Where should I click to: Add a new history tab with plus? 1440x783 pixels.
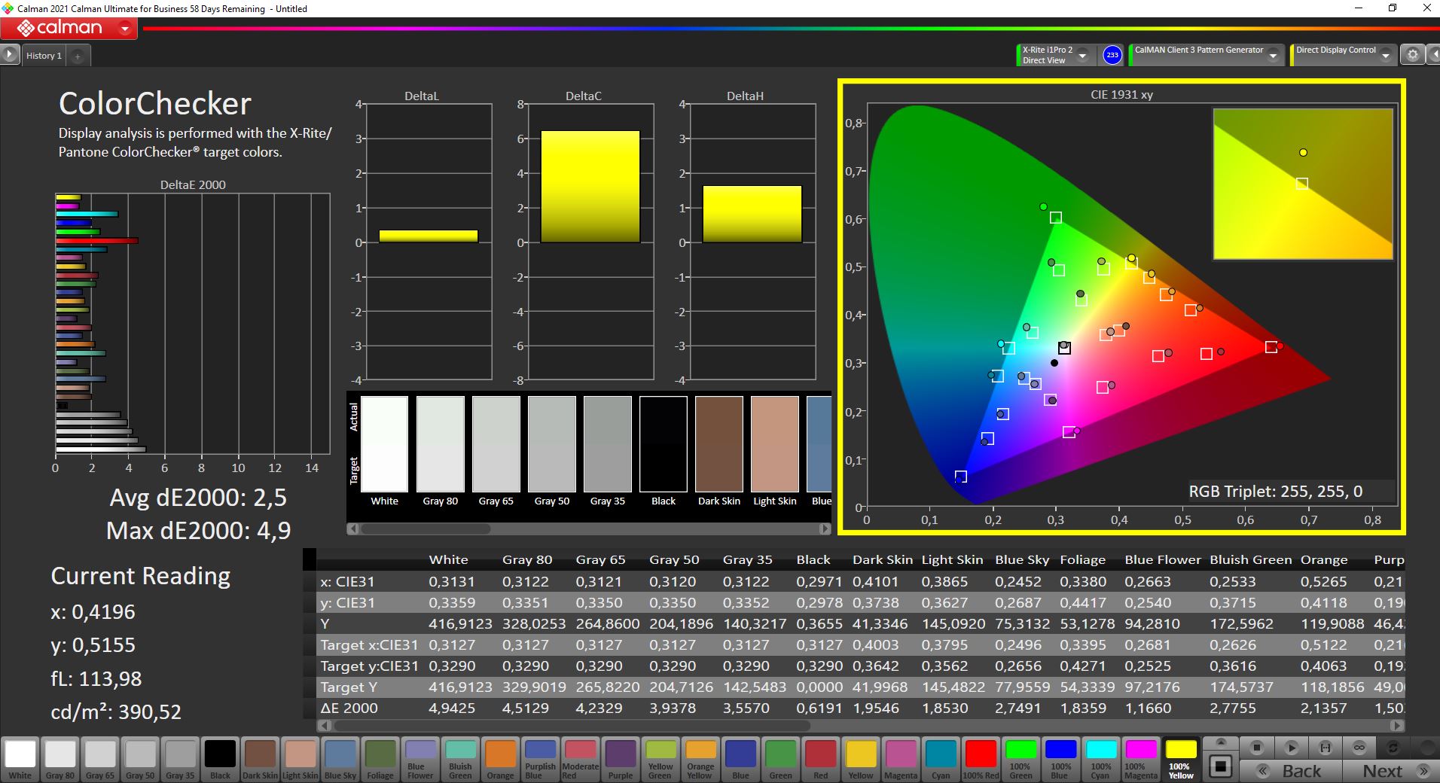tap(78, 56)
